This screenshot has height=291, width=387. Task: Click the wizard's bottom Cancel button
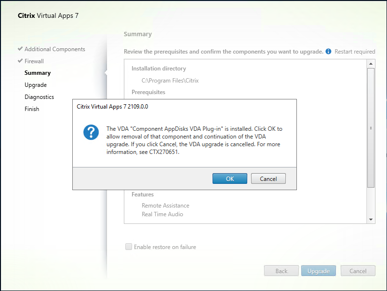point(358,271)
